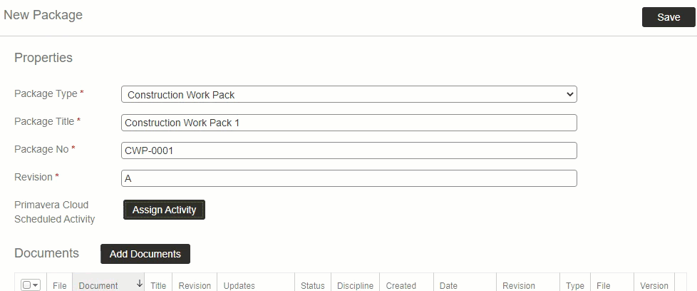
Task: Click the Revision text field
Action: [x=348, y=178]
